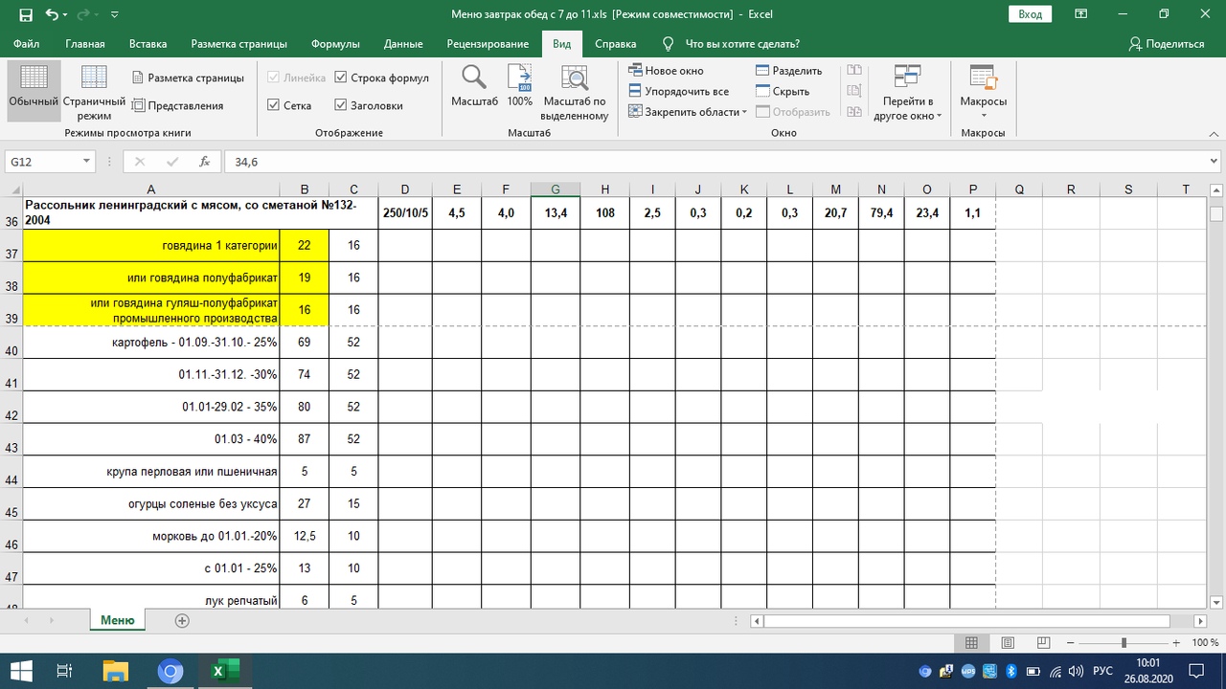Toggle the Gridlines (Сетка) checkbox
1226x689 pixels.
[x=274, y=105]
